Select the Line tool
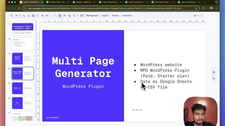Screen dimensions: 225x126 coord(74,15)
